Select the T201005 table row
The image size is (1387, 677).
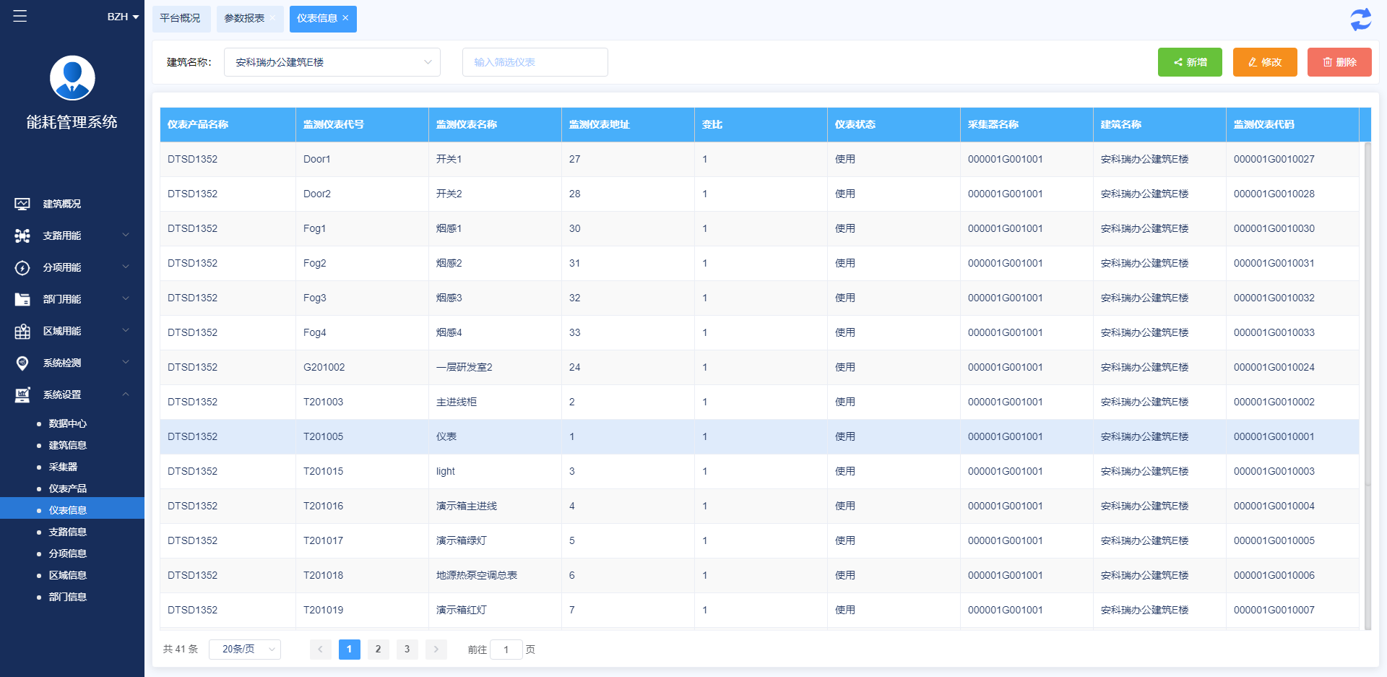(x=759, y=436)
